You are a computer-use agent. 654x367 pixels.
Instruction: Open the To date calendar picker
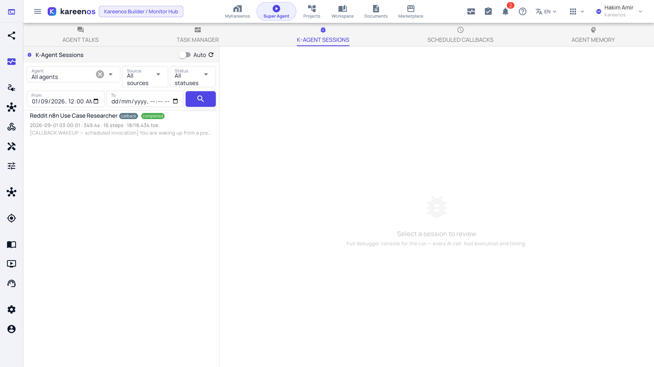tap(175, 101)
